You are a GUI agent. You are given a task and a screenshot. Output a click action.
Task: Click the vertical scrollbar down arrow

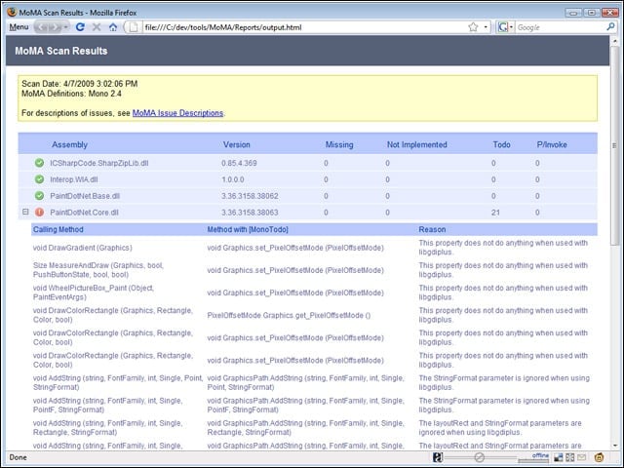[x=615, y=447]
